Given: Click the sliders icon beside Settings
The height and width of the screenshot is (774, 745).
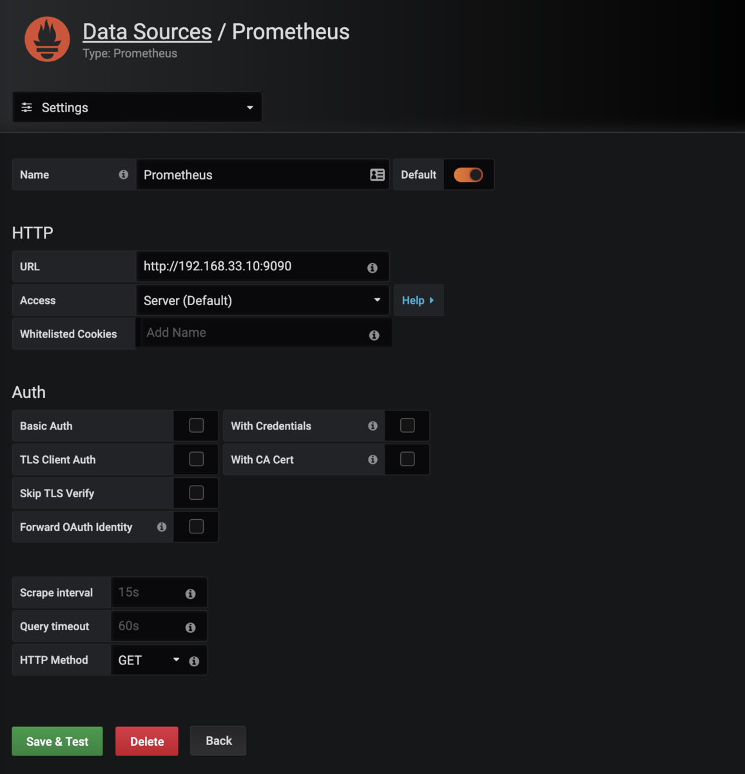Looking at the screenshot, I should pos(27,107).
